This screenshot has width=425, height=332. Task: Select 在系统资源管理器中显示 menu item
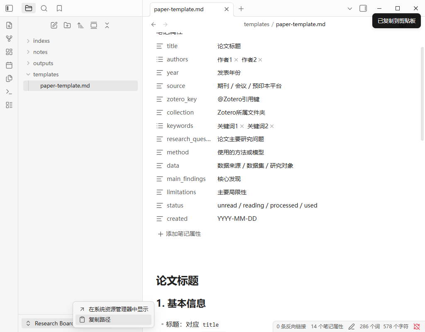click(114, 309)
